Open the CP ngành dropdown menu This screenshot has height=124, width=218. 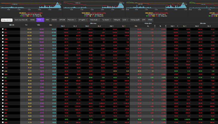[x=83, y=20]
